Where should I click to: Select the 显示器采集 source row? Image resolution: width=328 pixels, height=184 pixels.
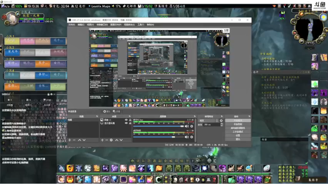coord(116,123)
